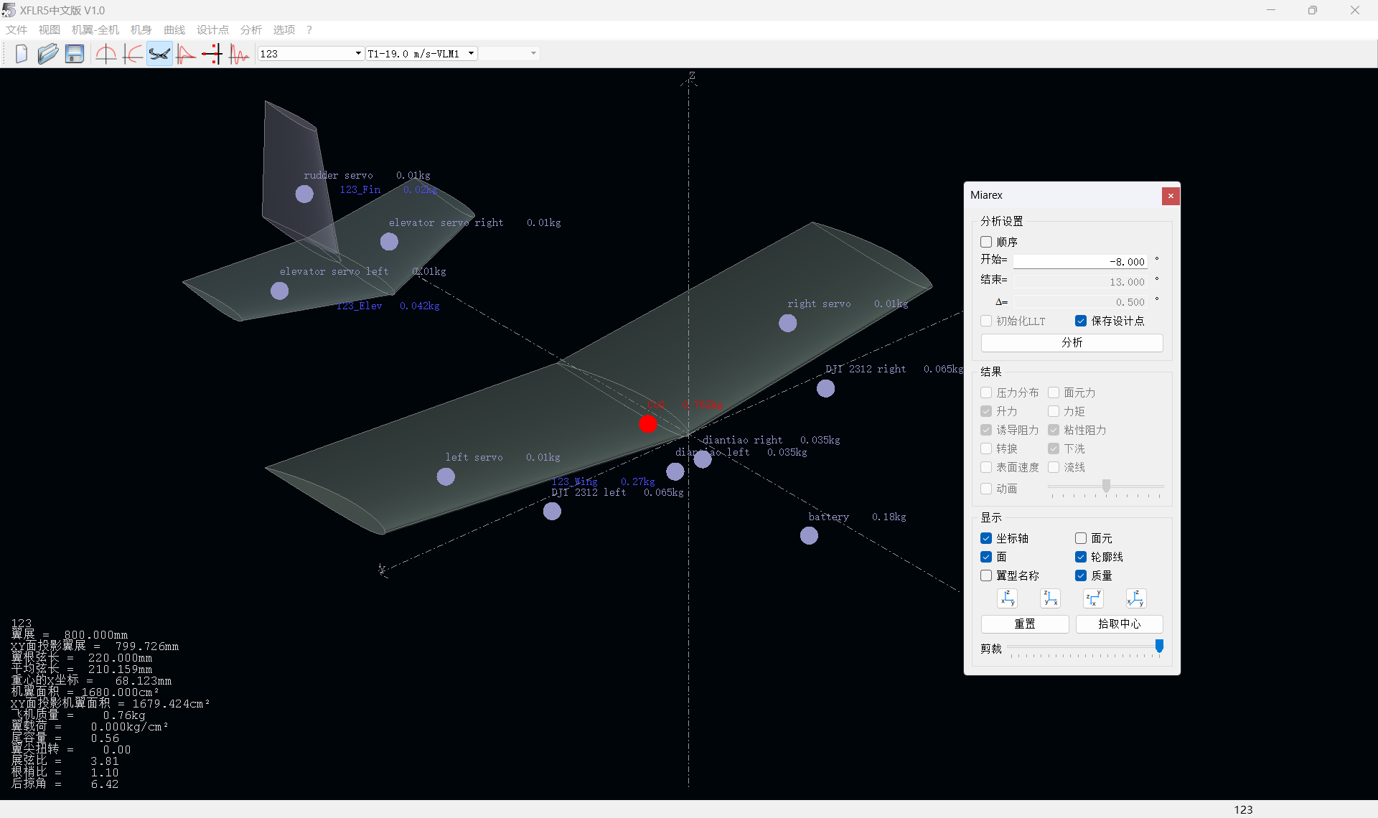The width and height of the screenshot is (1378, 818).
Task: Enable the 面元力 panel forces checkbox
Action: pos(1054,392)
